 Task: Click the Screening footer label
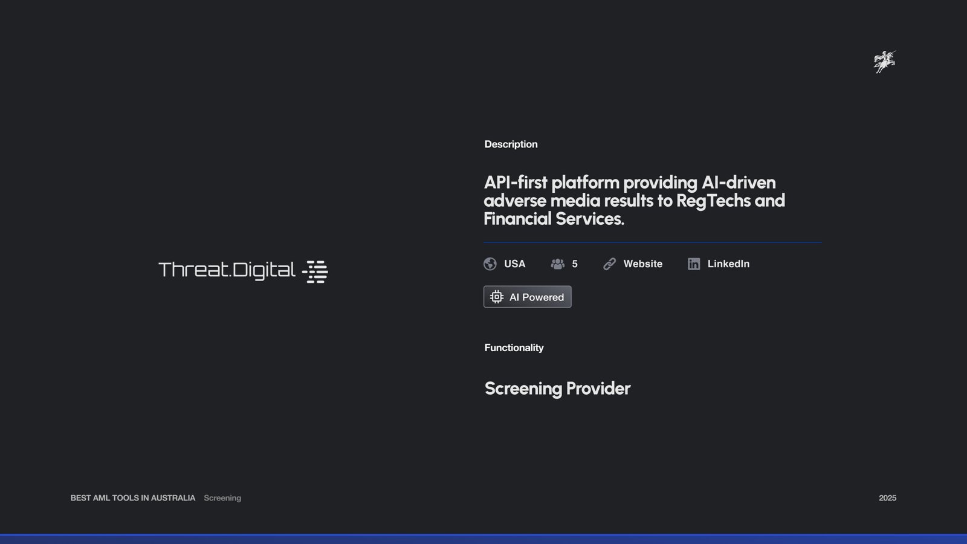point(222,498)
